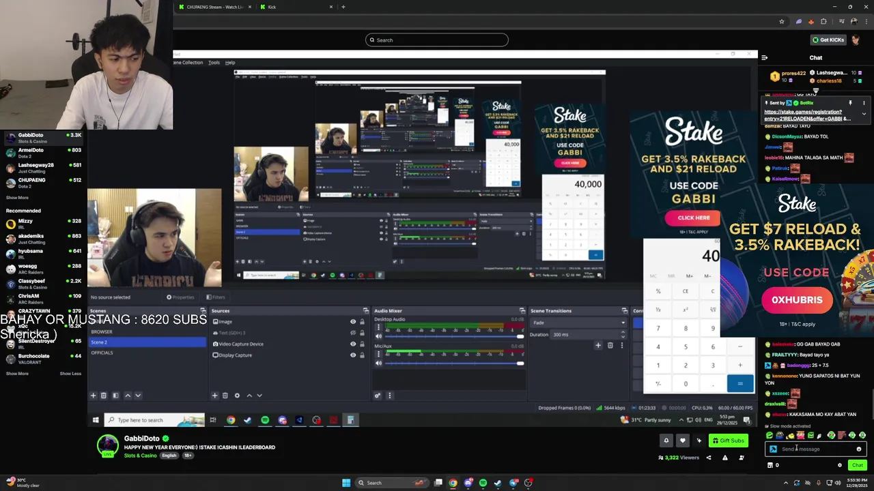The image size is (874, 491).
Task: Add a new scene with plus icon
Action: (94, 396)
